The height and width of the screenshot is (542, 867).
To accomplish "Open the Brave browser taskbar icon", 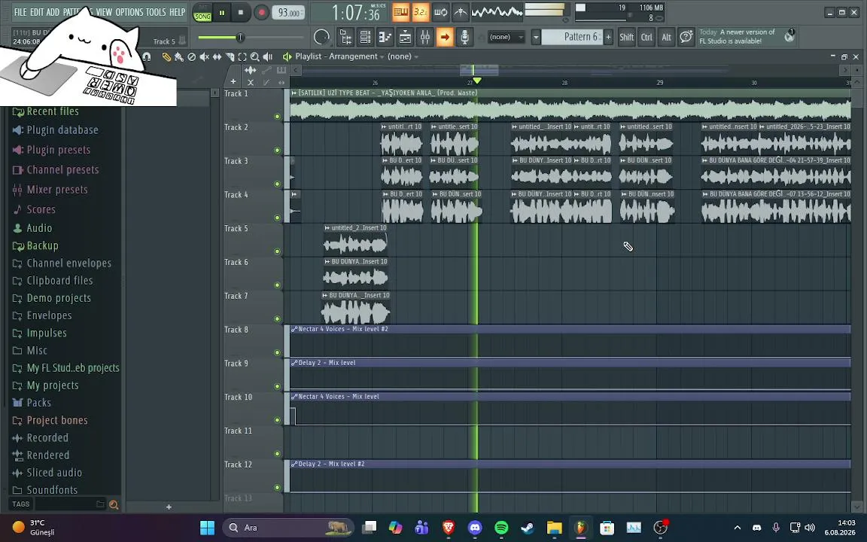I will tap(449, 528).
